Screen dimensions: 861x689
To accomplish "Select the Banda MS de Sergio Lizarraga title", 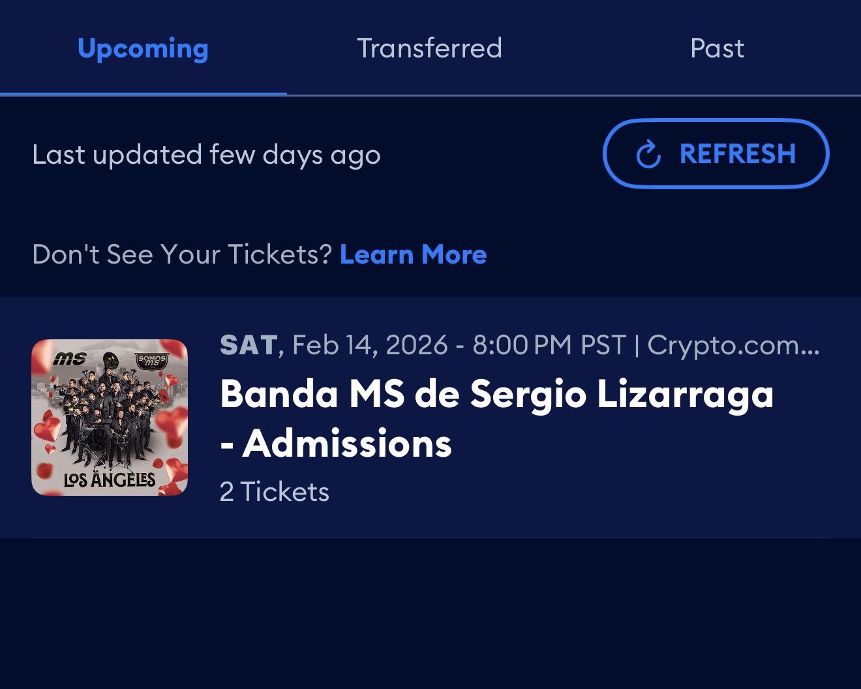I will tap(496, 394).
